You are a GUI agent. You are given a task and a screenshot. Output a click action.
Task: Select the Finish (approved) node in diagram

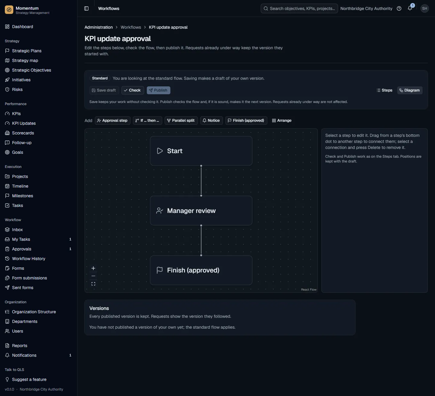coord(201,270)
